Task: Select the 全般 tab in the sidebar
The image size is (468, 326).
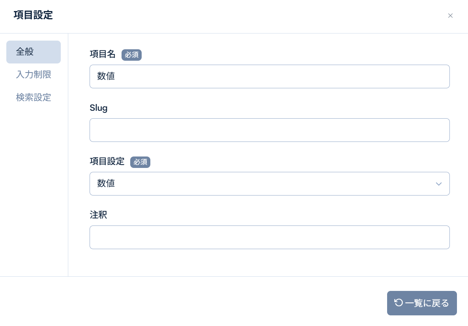Action: [x=34, y=52]
